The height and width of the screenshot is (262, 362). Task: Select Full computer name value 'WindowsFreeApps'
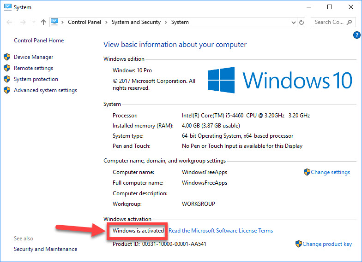205,183
